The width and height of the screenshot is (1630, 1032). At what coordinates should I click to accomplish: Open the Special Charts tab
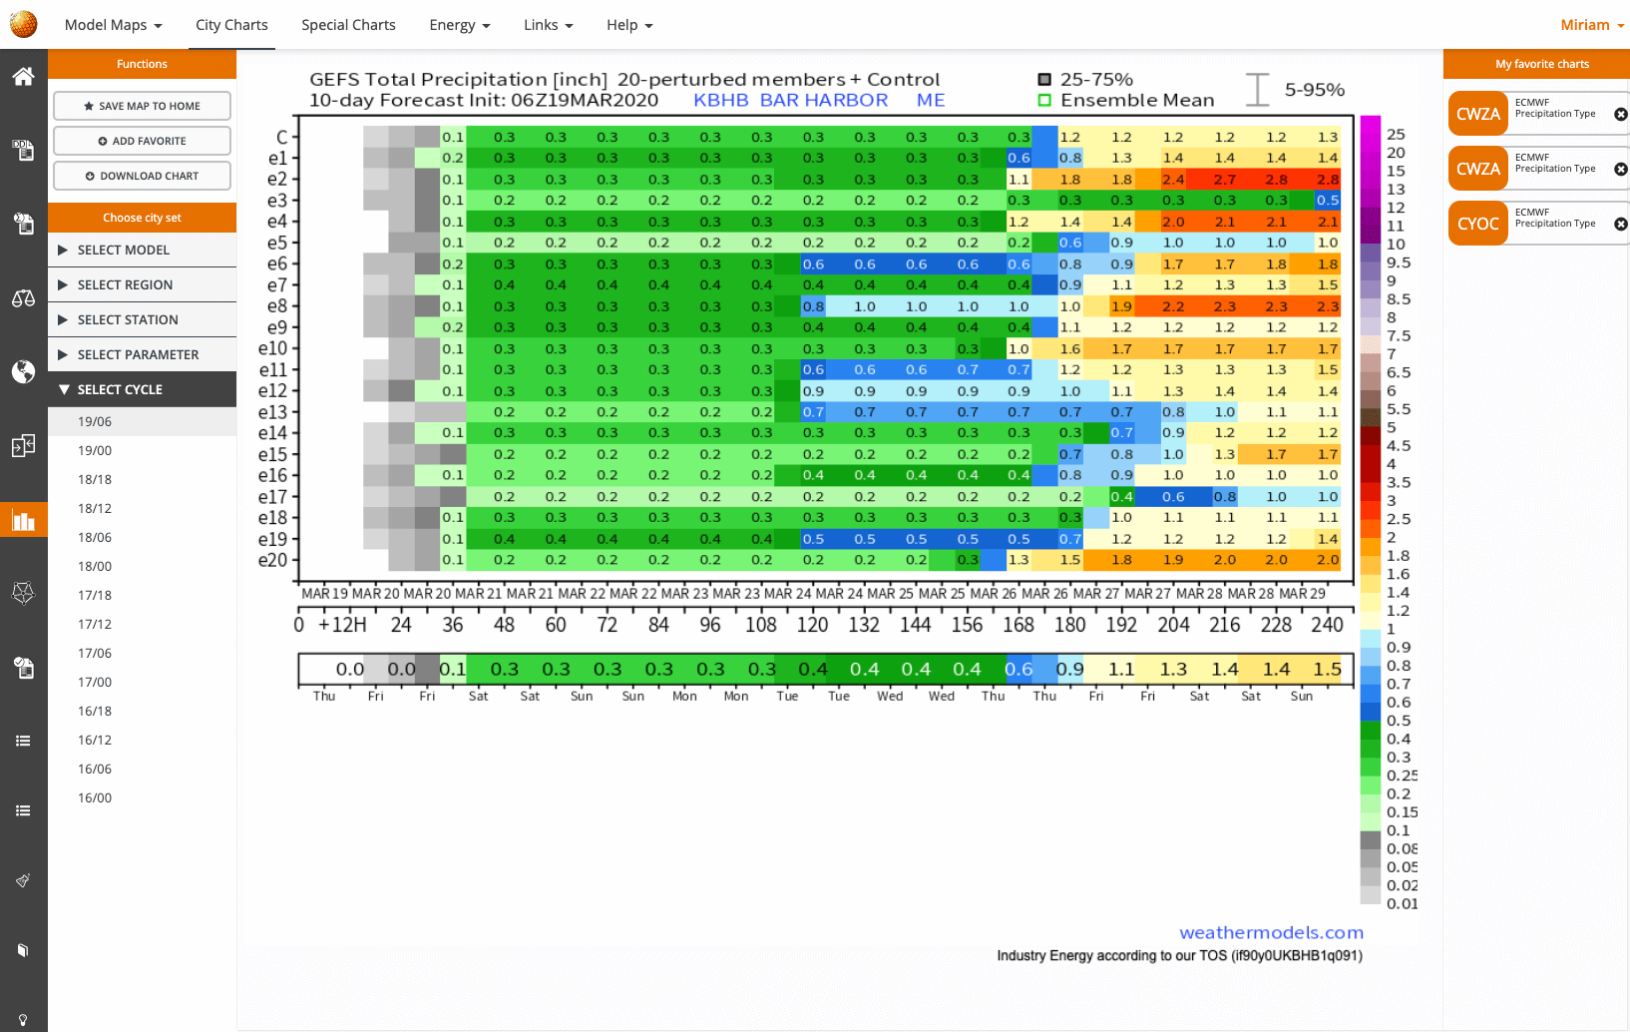coord(348,25)
